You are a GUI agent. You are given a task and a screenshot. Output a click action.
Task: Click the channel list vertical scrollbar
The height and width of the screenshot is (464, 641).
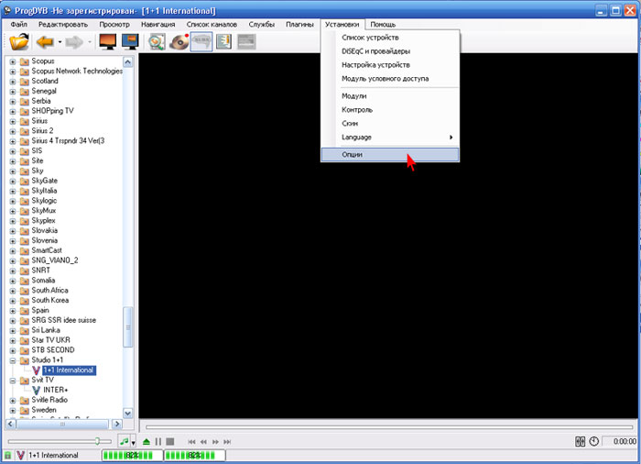click(129, 229)
